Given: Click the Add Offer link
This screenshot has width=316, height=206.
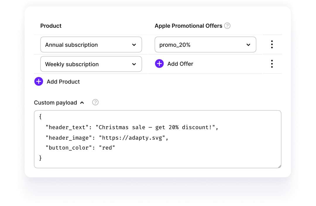Looking at the screenshot, I should [180, 64].
